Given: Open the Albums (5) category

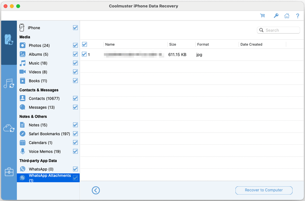Looking at the screenshot, I should coord(38,54).
